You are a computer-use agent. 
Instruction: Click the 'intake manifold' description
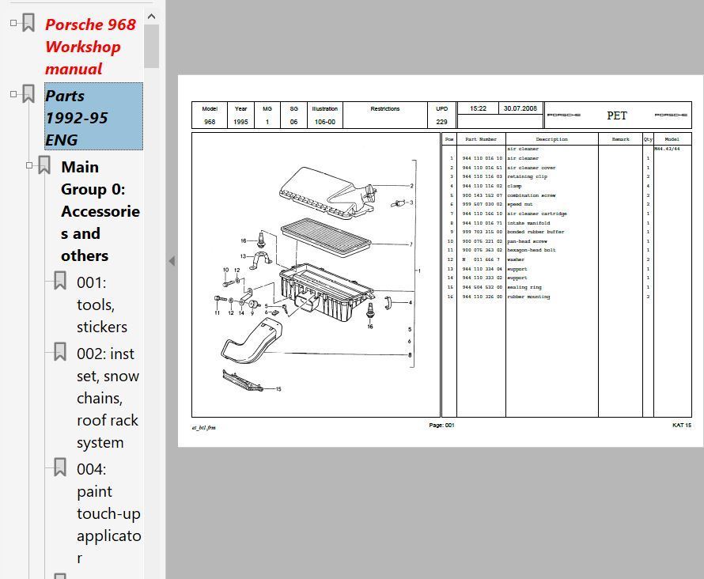[528, 222]
